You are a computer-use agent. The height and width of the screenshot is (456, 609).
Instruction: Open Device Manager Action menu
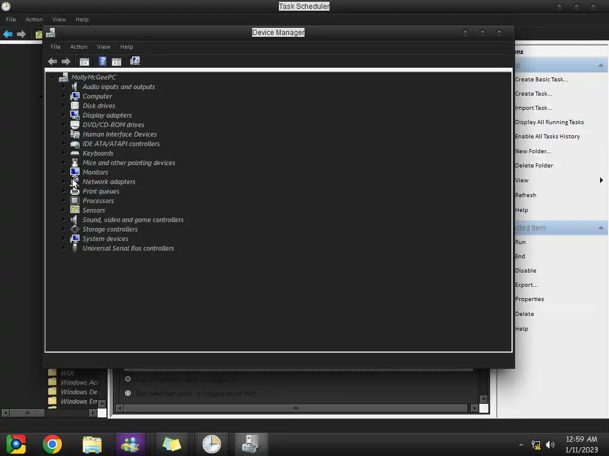[x=79, y=46]
